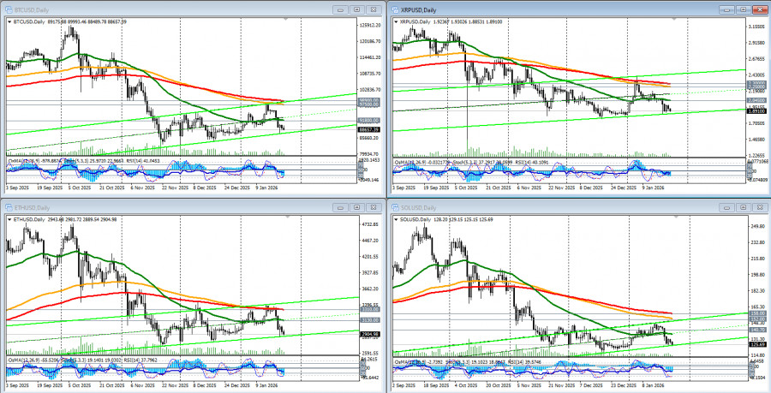This screenshot has height=393, width=771.
Task: Click the current price label 2904.98 on ETHUSD
Action: (x=368, y=335)
